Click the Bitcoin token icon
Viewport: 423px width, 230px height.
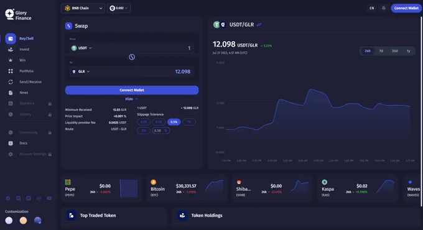click(x=153, y=182)
